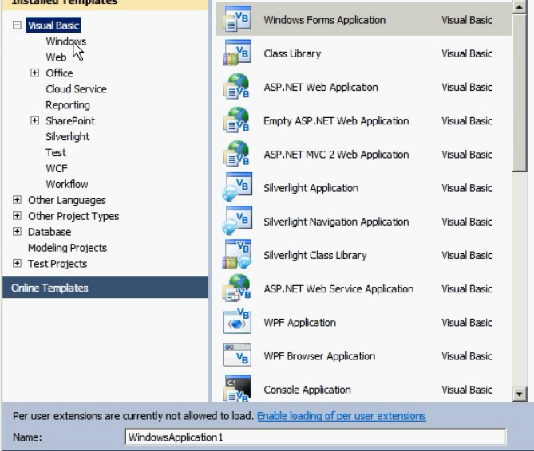This screenshot has height=451, width=534.
Task: Expand the Test Projects node
Action: pos(17,264)
